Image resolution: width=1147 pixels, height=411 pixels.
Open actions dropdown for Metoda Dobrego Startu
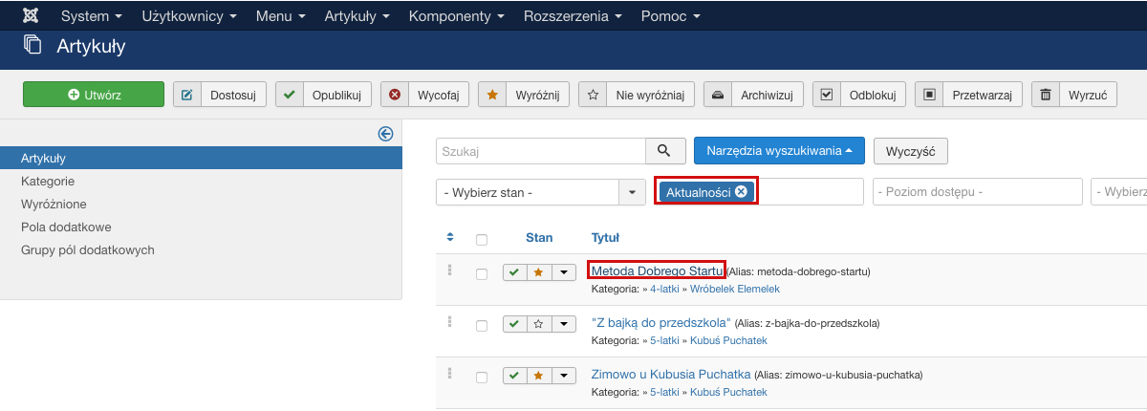tap(564, 272)
